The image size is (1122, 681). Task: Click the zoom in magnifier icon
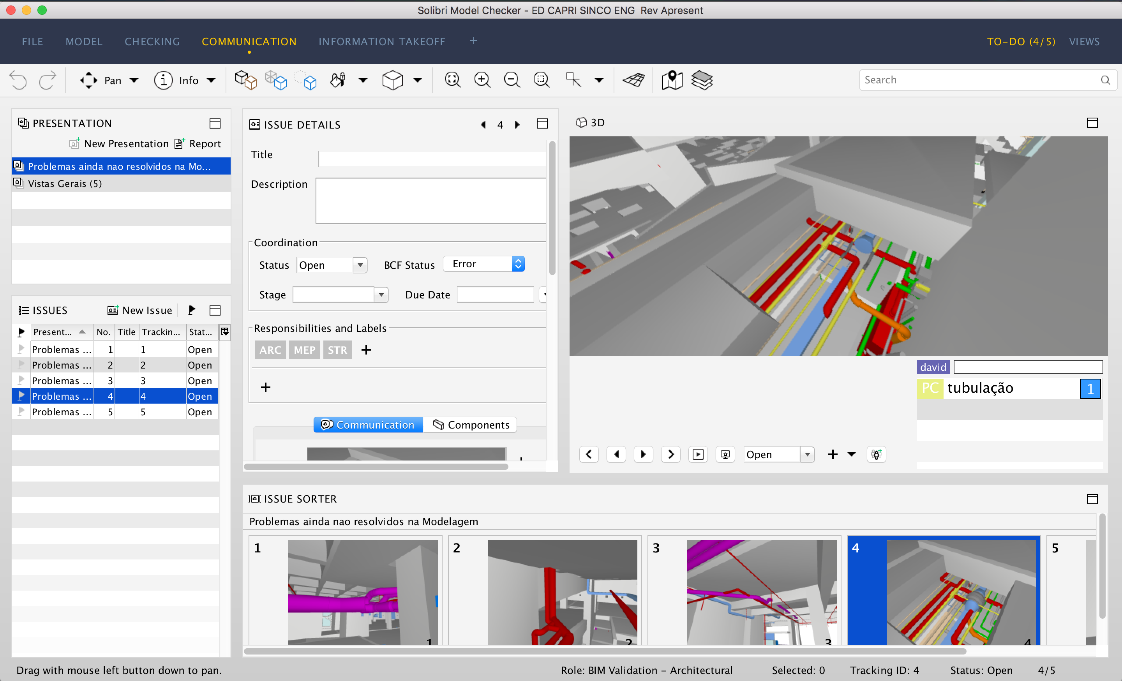point(482,80)
